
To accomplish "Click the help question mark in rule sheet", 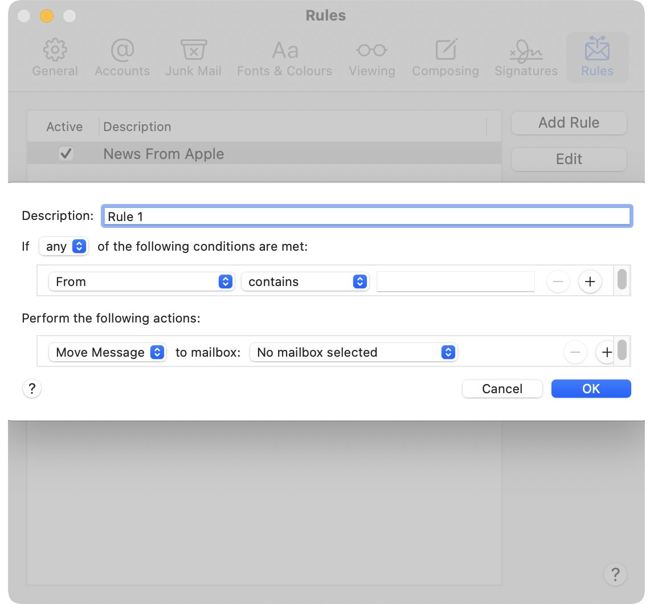I will tap(32, 389).
